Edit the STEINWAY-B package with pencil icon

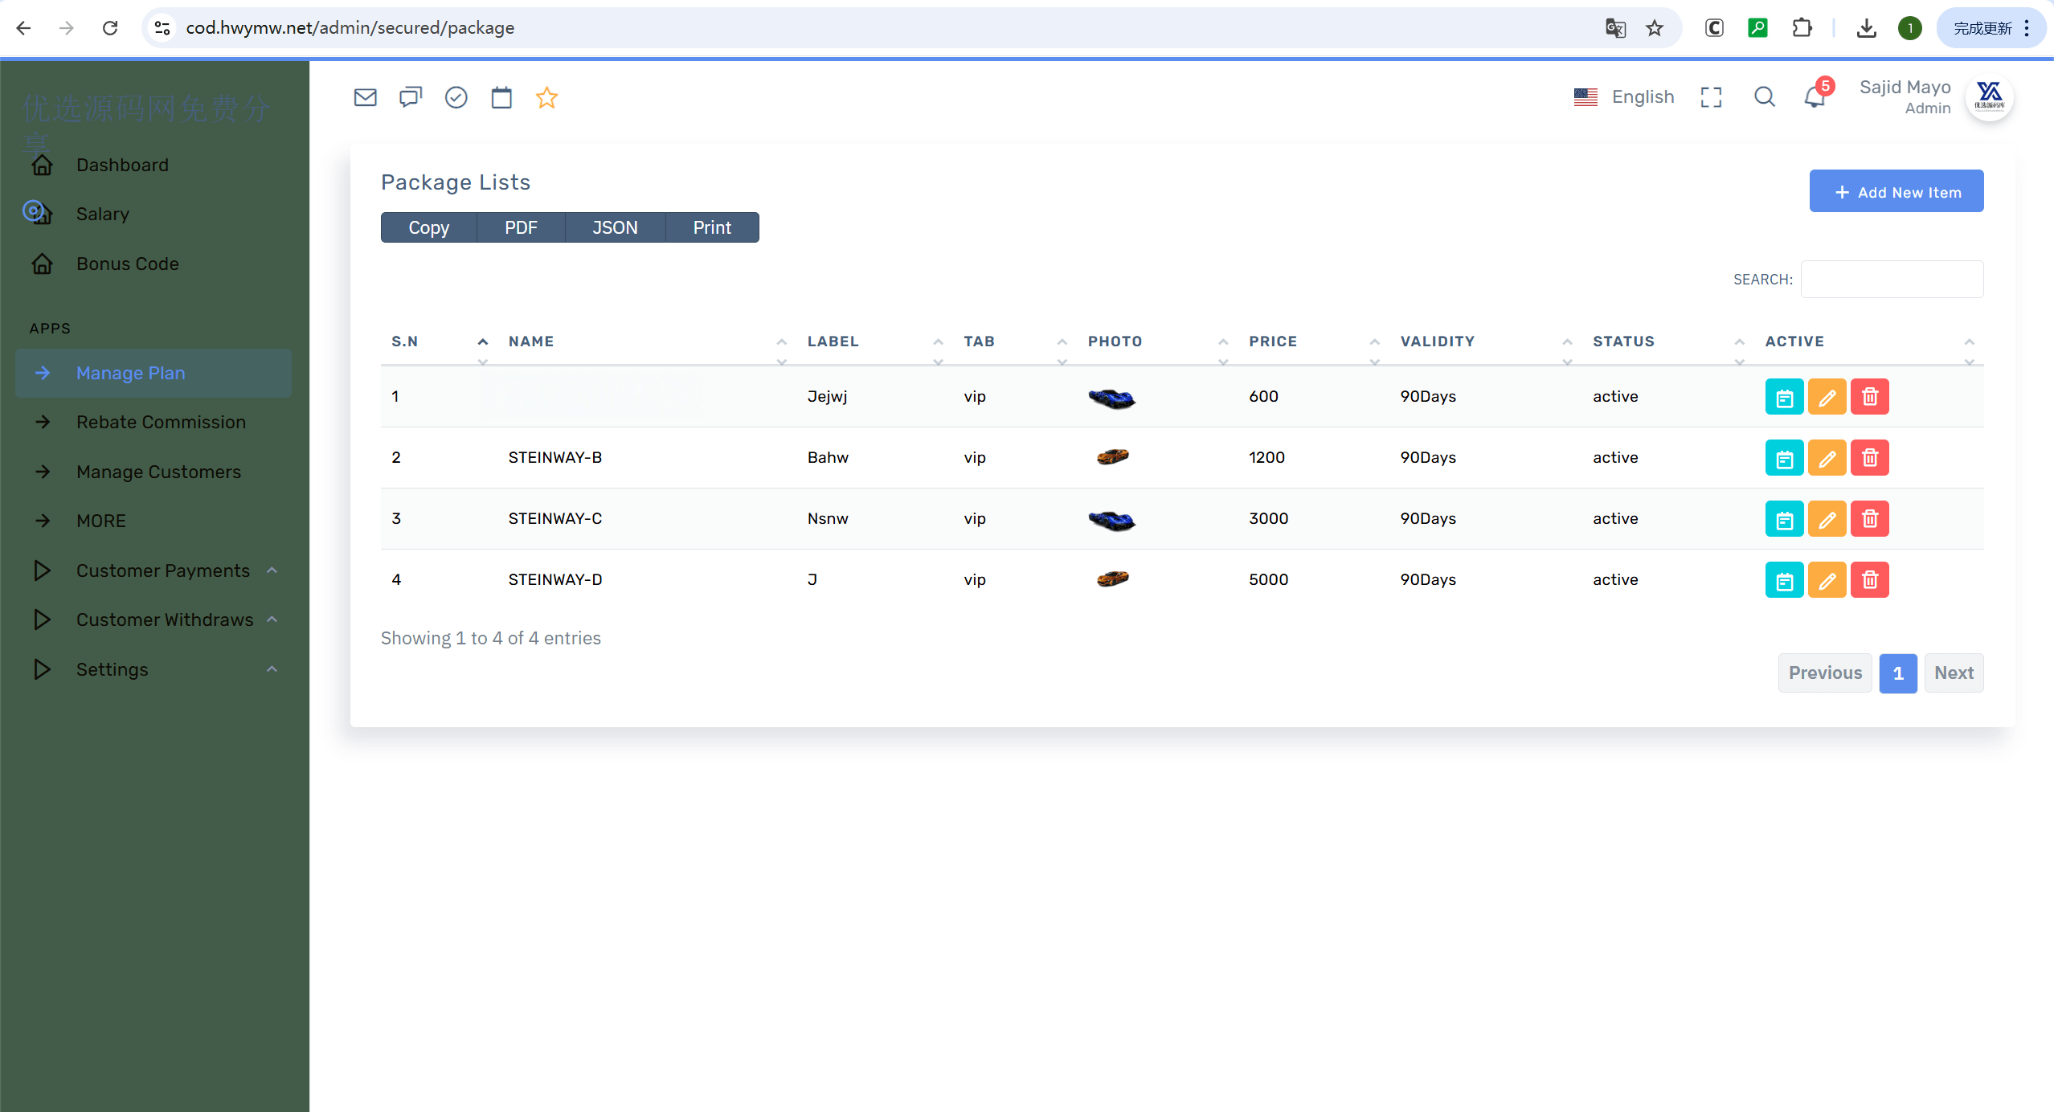click(x=1827, y=458)
